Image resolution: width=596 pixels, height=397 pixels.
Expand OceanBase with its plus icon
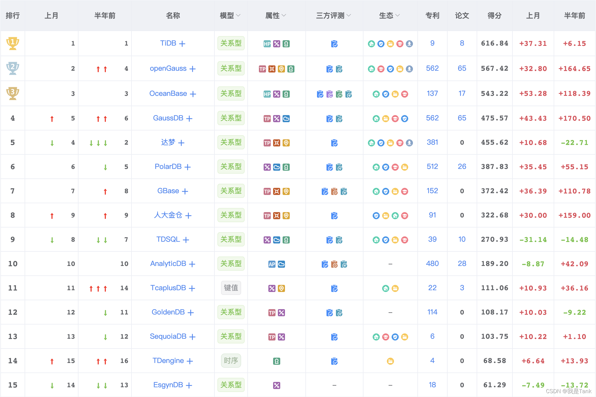tap(193, 94)
